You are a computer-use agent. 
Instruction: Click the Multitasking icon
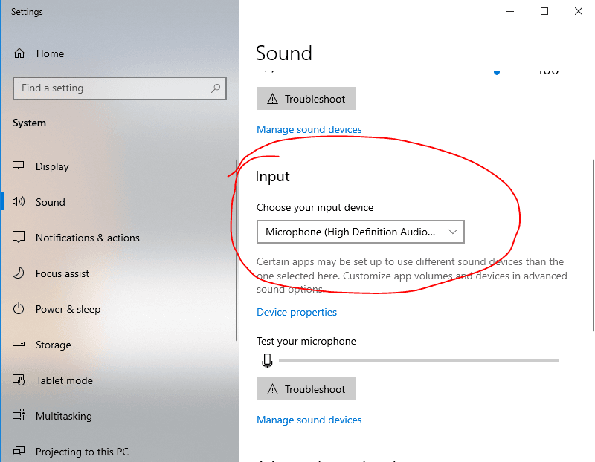(18, 415)
